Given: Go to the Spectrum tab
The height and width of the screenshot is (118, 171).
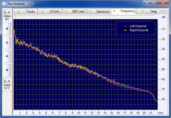Looking at the screenshot, I should pos(100,11).
